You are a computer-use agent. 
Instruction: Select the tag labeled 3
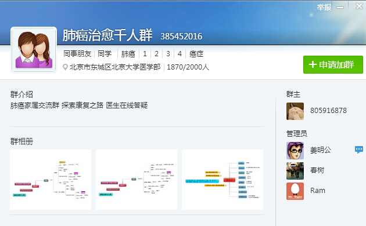click(168, 54)
